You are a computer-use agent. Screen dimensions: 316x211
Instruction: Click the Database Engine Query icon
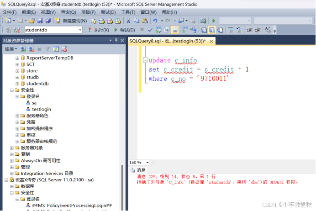pyautogui.click(x=94, y=21)
